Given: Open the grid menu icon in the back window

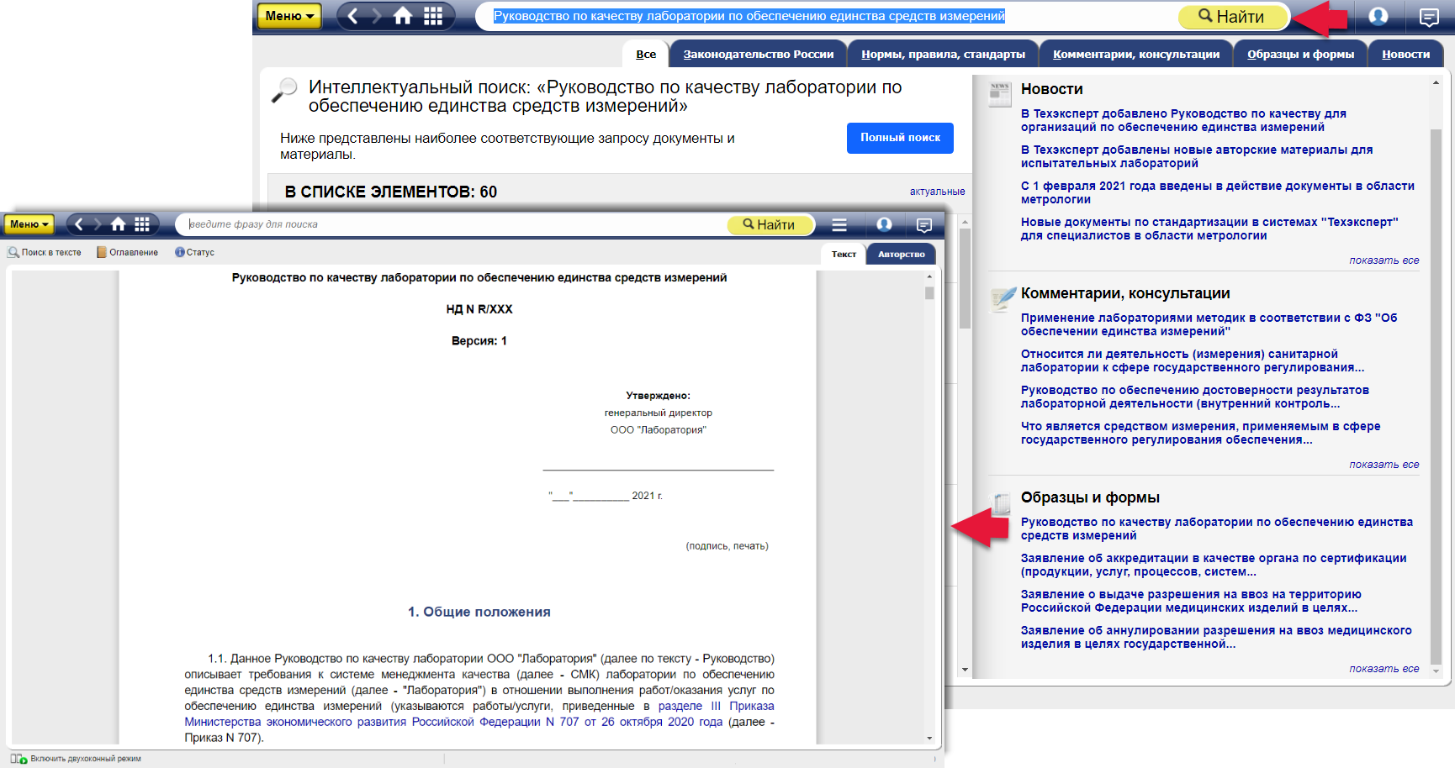Looking at the screenshot, I should [x=433, y=16].
